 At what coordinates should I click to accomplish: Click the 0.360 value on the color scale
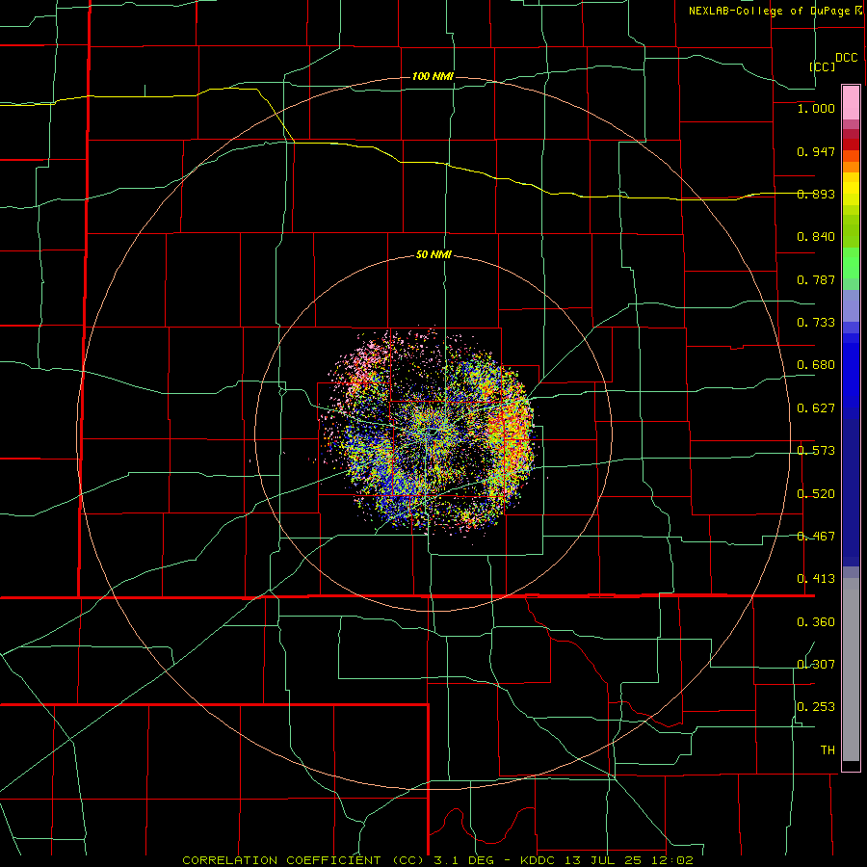click(816, 622)
